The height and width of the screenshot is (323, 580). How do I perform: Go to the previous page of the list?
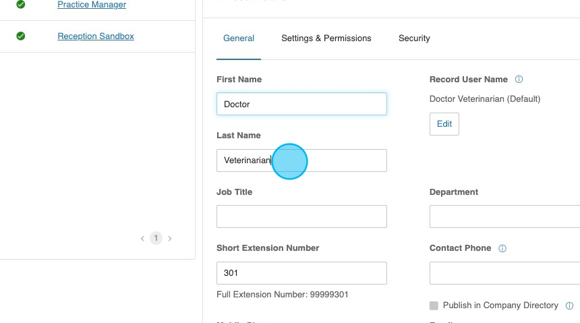tap(142, 239)
